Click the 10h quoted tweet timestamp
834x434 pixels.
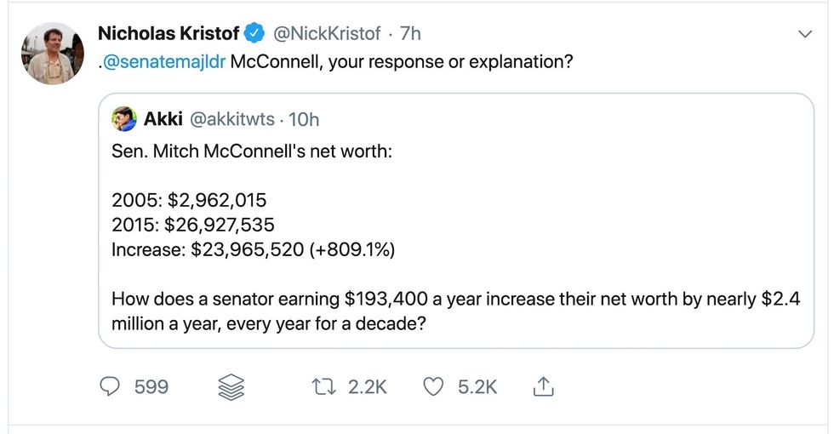click(x=304, y=119)
